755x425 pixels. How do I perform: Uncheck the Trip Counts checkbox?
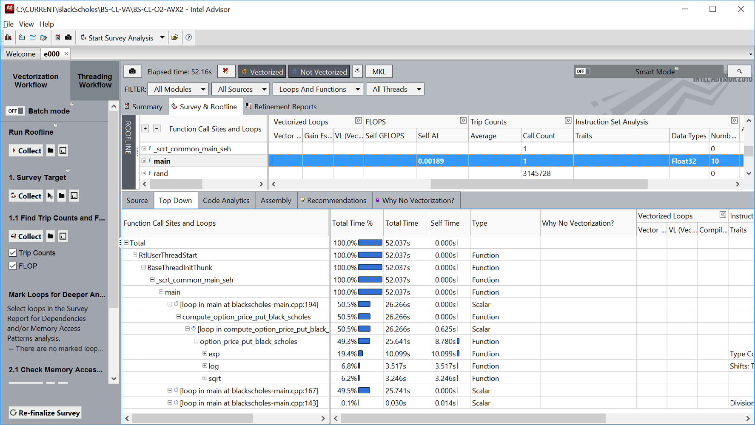point(13,252)
